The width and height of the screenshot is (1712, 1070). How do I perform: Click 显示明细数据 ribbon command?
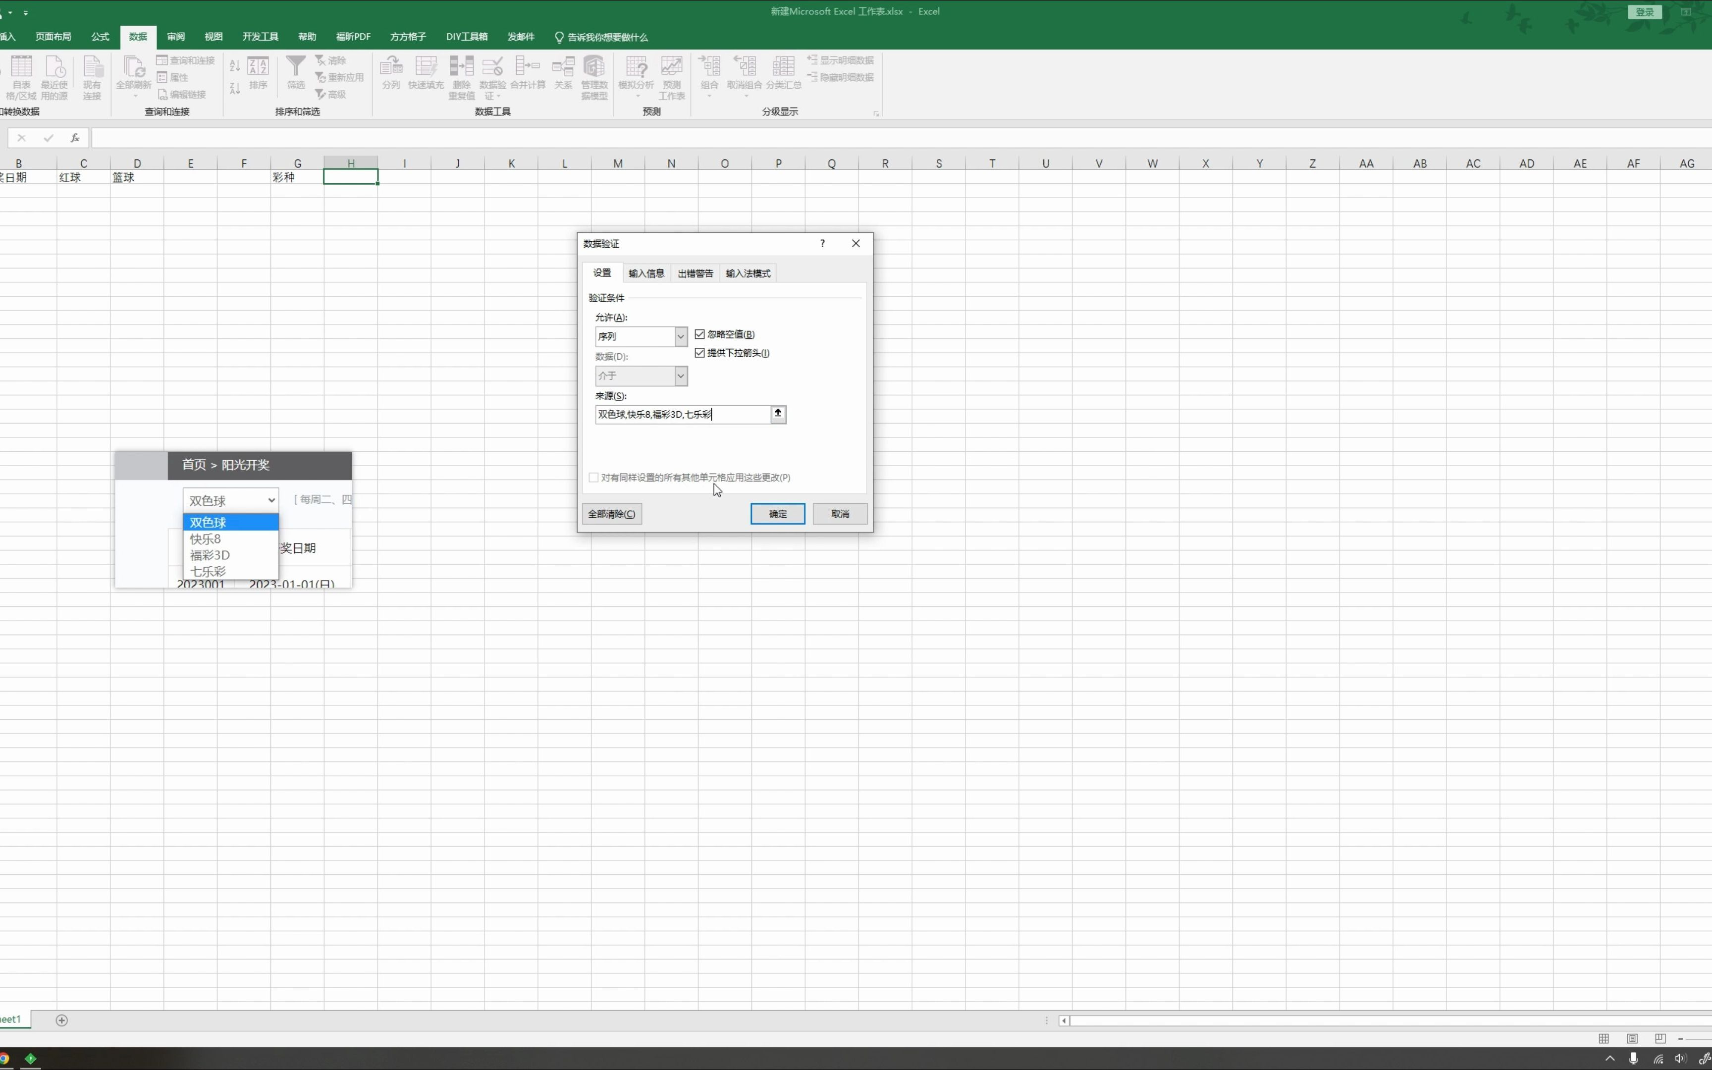(x=841, y=60)
